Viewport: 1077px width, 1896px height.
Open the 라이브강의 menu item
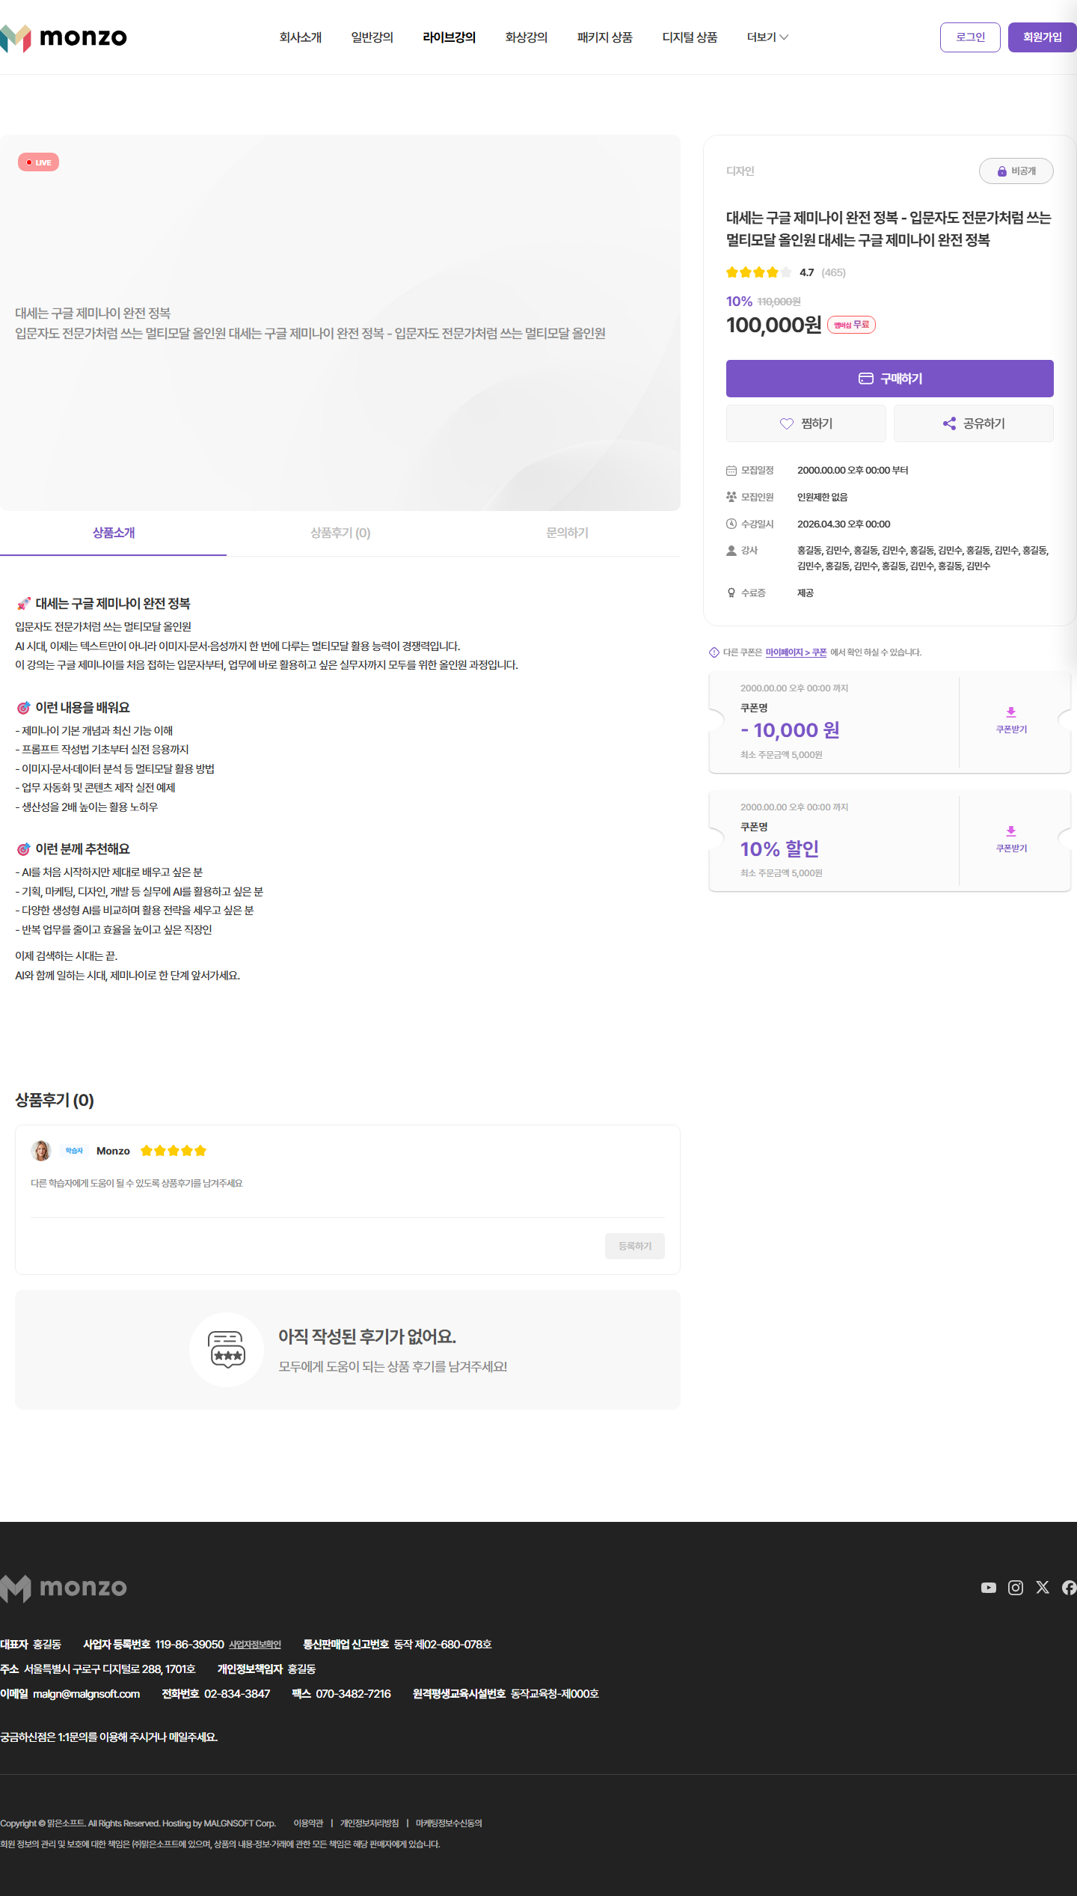(x=449, y=37)
